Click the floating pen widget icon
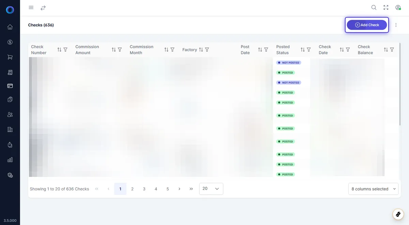The height and width of the screenshot is (225, 409). tap(398, 214)
